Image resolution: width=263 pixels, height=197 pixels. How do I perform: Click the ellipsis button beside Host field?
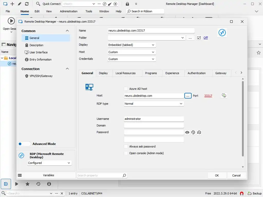click(188, 96)
